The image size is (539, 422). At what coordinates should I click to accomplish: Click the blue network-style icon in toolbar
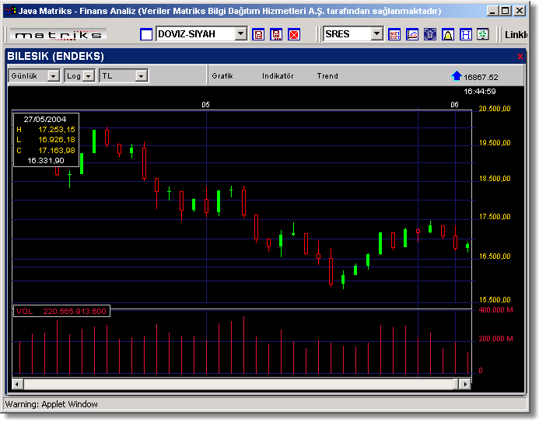(430, 35)
